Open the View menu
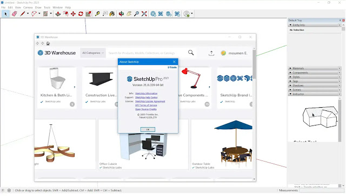Viewport: 346px width, 196px height. click(x=18, y=8)
